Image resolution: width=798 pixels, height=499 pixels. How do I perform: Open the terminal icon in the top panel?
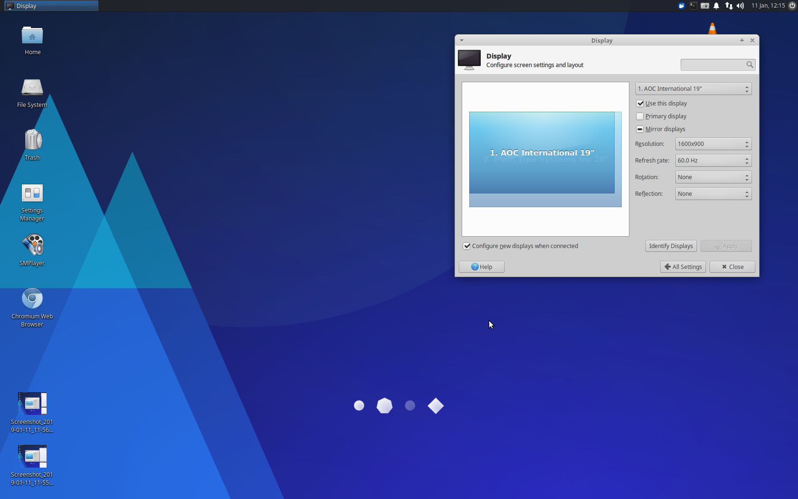pos(693,6)
